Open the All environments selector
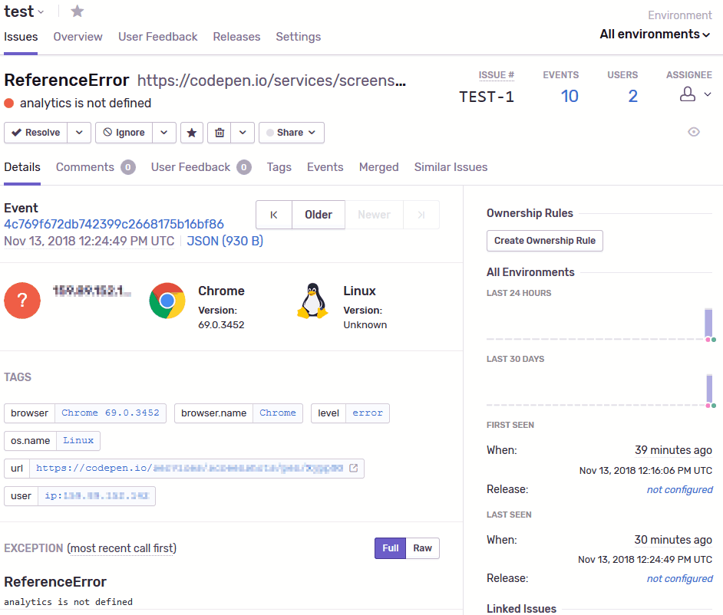 [654, 35]
